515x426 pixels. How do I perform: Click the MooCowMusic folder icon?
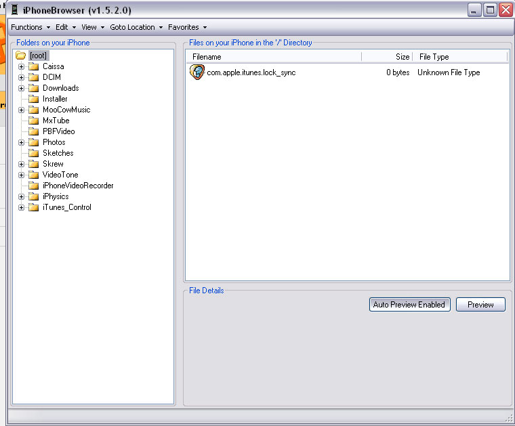point(33,110)
